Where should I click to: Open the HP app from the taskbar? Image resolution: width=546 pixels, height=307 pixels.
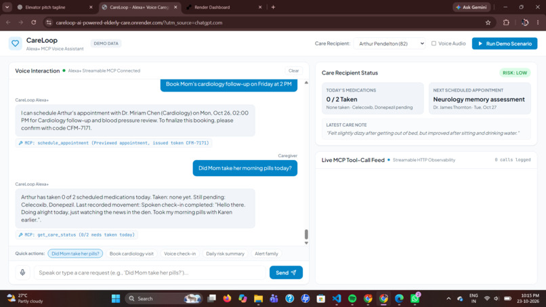click(x=306, y=299)
